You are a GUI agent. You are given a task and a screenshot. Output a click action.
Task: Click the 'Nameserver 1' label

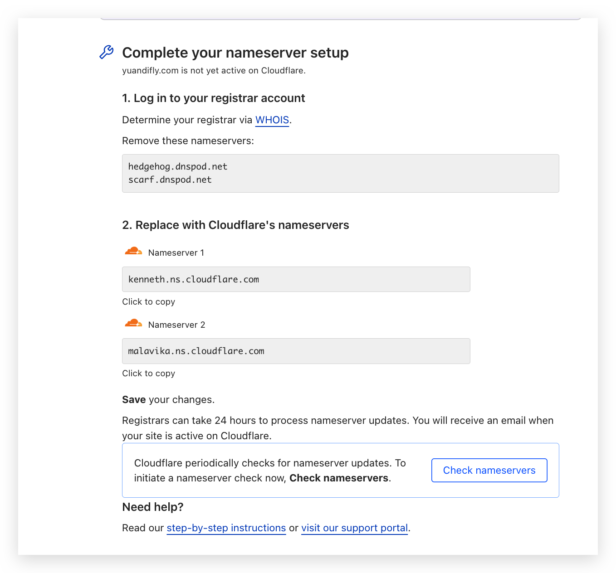176,253
